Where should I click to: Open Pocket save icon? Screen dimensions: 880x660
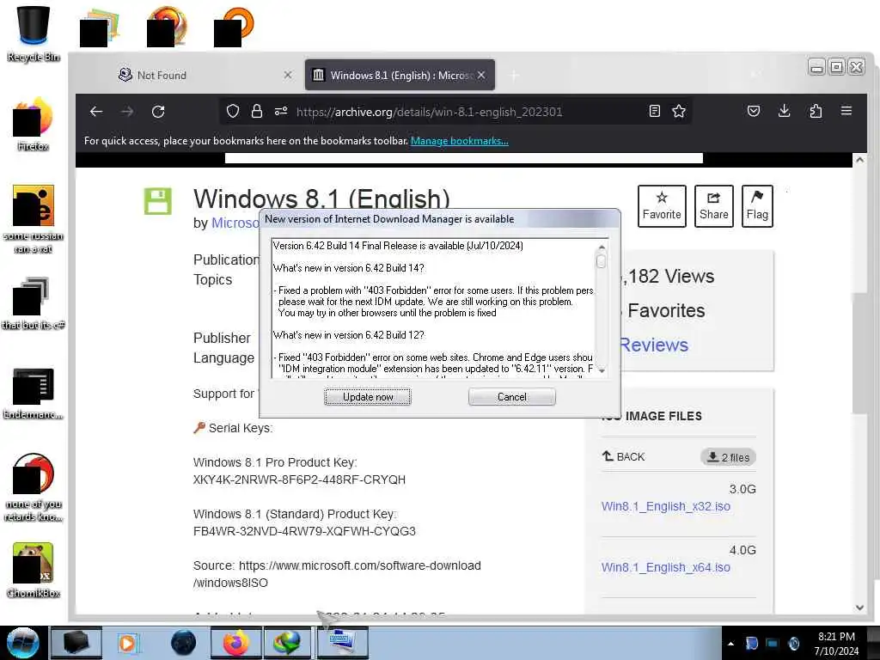pyautogui.click(x=754, y=111)
